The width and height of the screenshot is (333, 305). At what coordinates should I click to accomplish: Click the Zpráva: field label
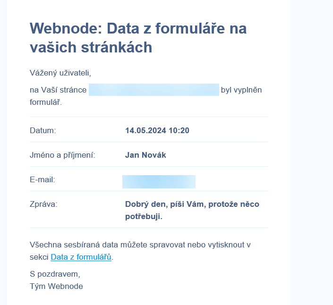coord(43,204)
